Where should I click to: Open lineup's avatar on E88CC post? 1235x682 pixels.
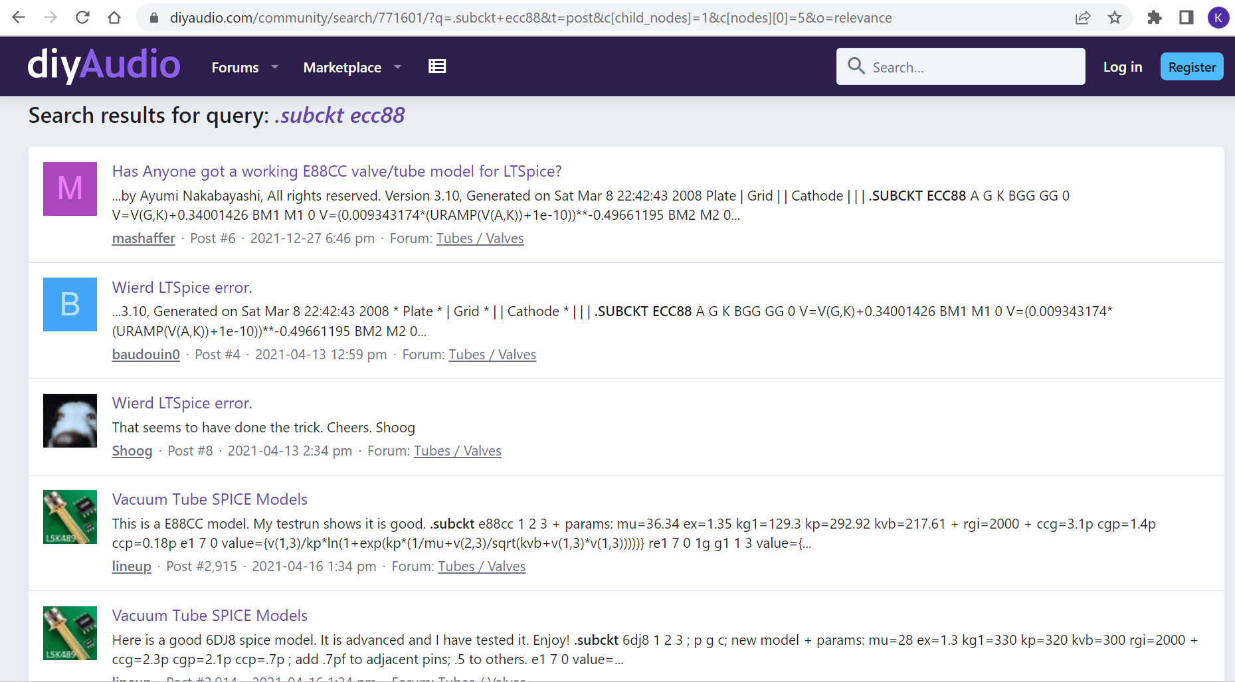click(x=70, y=517)
